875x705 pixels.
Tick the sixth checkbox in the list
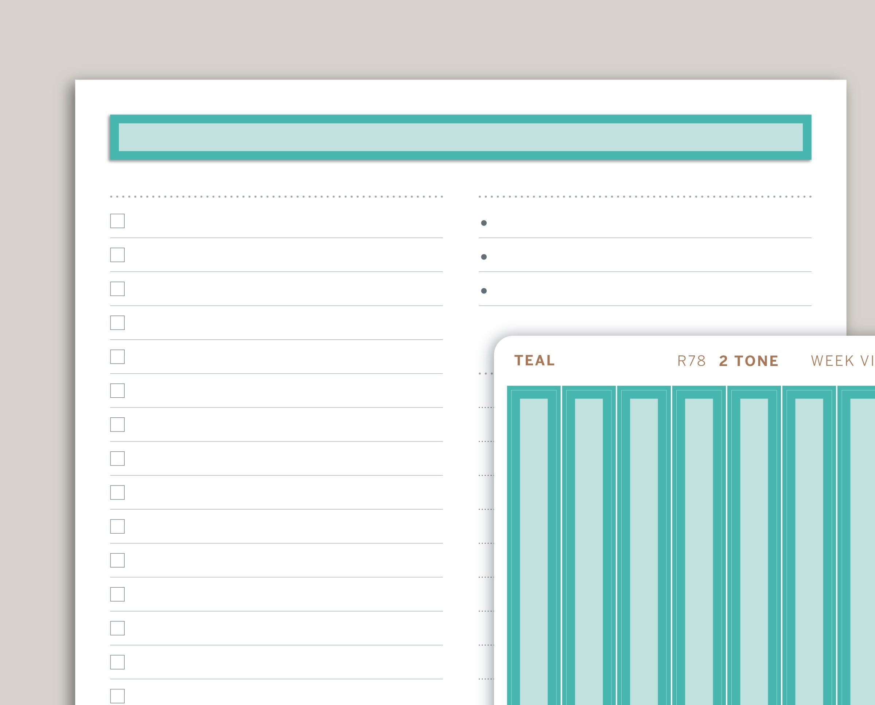click(x=117, y=391)
